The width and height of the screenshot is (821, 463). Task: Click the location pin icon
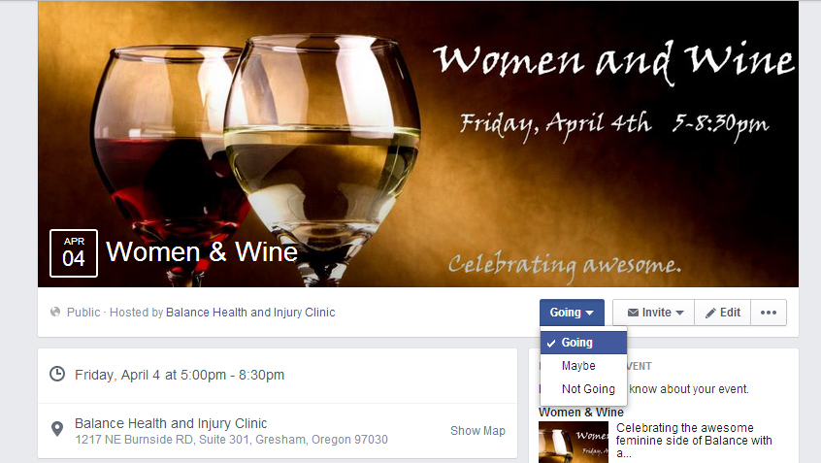point(57,429)
